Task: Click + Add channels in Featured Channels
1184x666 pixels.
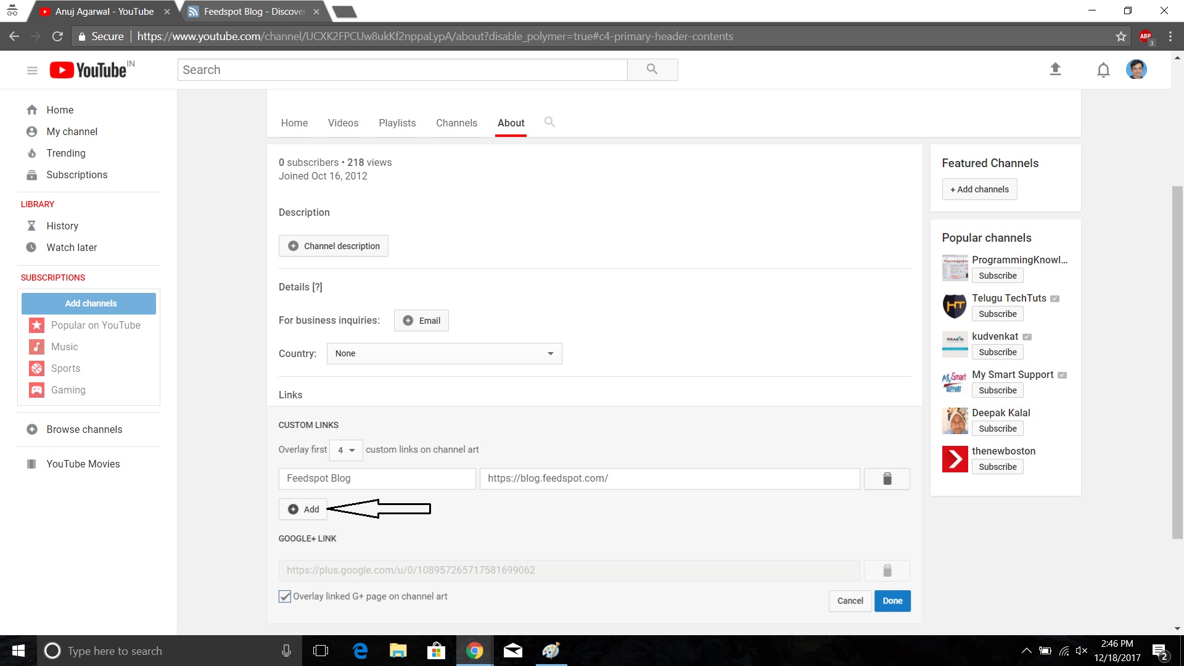Action: [x=979, y=189]
